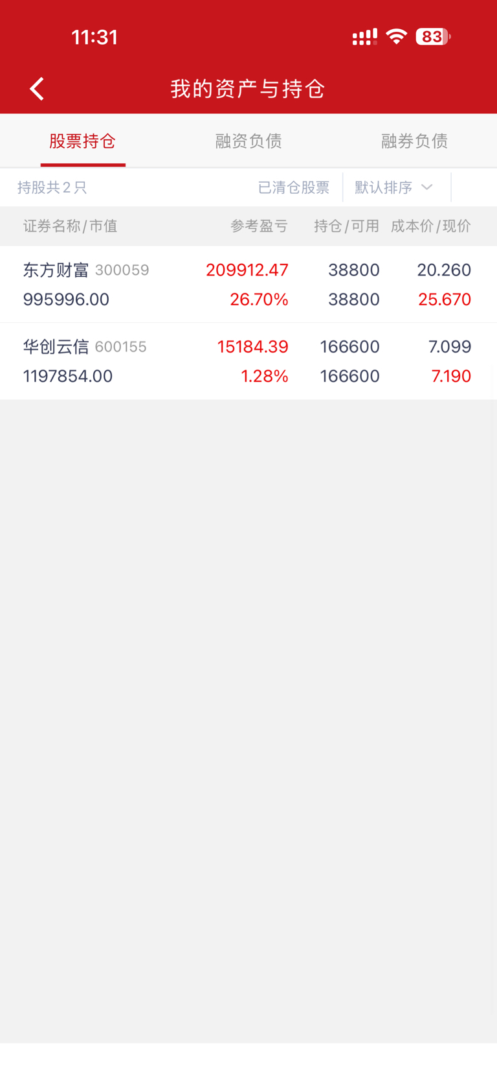Tap the 证券名称/市值 column header
The width and height of the screenshot is (497, 1082).
pos(71,226)
